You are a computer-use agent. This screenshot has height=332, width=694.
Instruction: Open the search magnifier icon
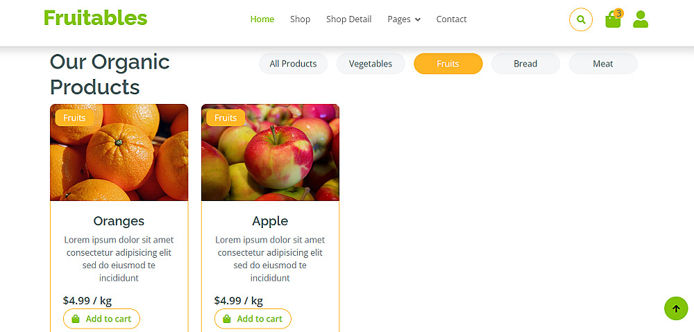tap(581, 19)
